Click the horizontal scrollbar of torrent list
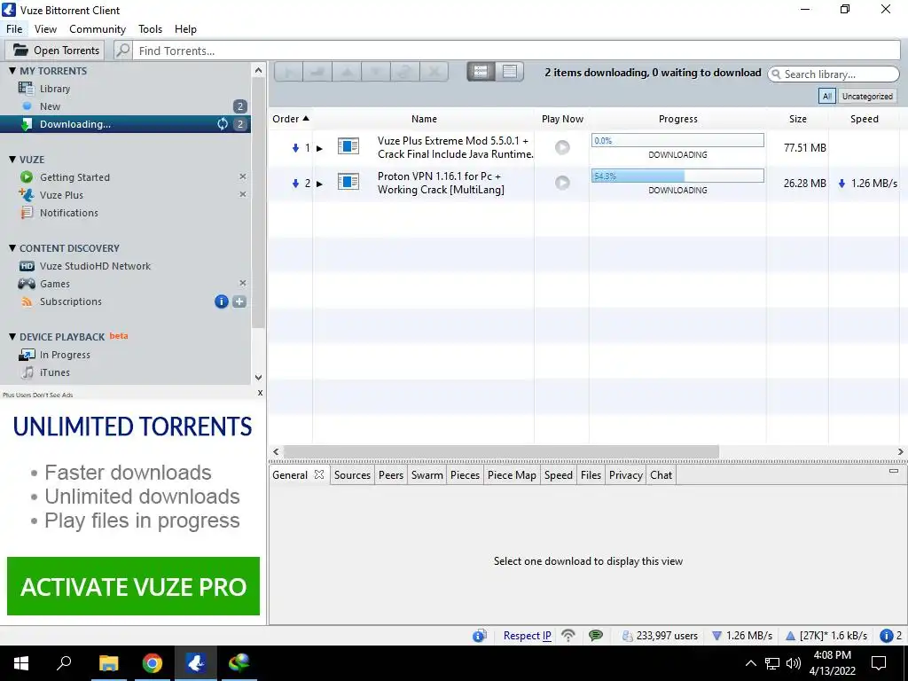The width and height of the screenshot is (908, 681). click(x=502, y=451)
